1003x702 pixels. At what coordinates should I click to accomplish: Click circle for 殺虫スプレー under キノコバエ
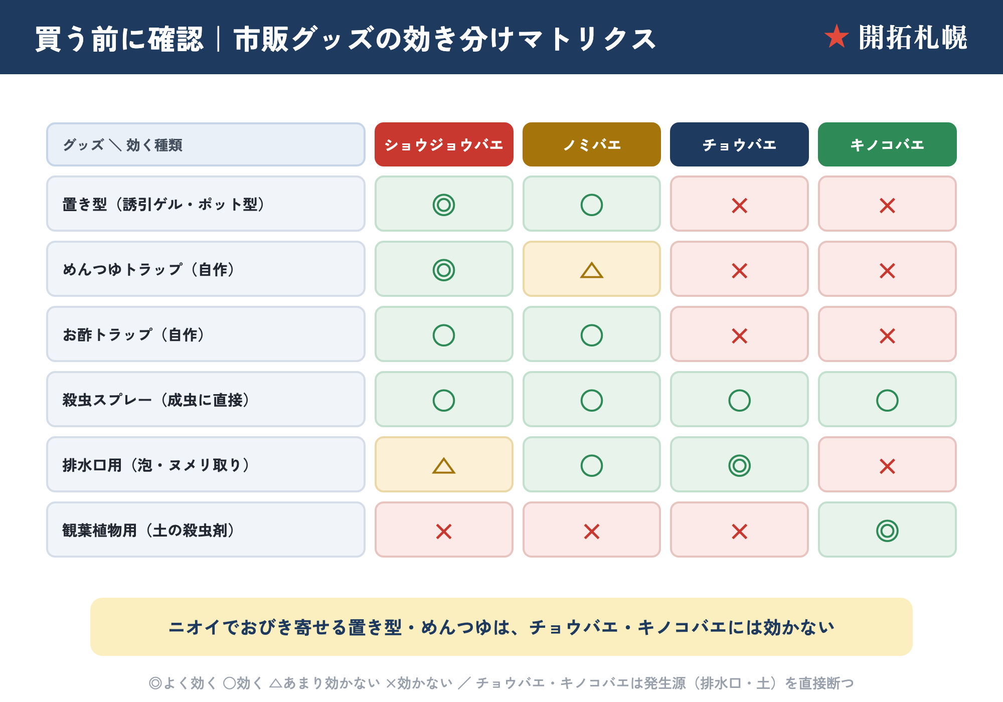[887, 400]
